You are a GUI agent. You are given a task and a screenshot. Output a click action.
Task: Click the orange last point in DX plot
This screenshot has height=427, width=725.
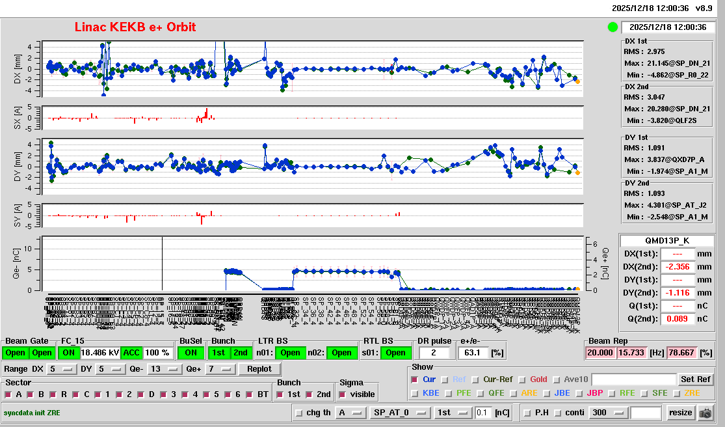[577, 81]
